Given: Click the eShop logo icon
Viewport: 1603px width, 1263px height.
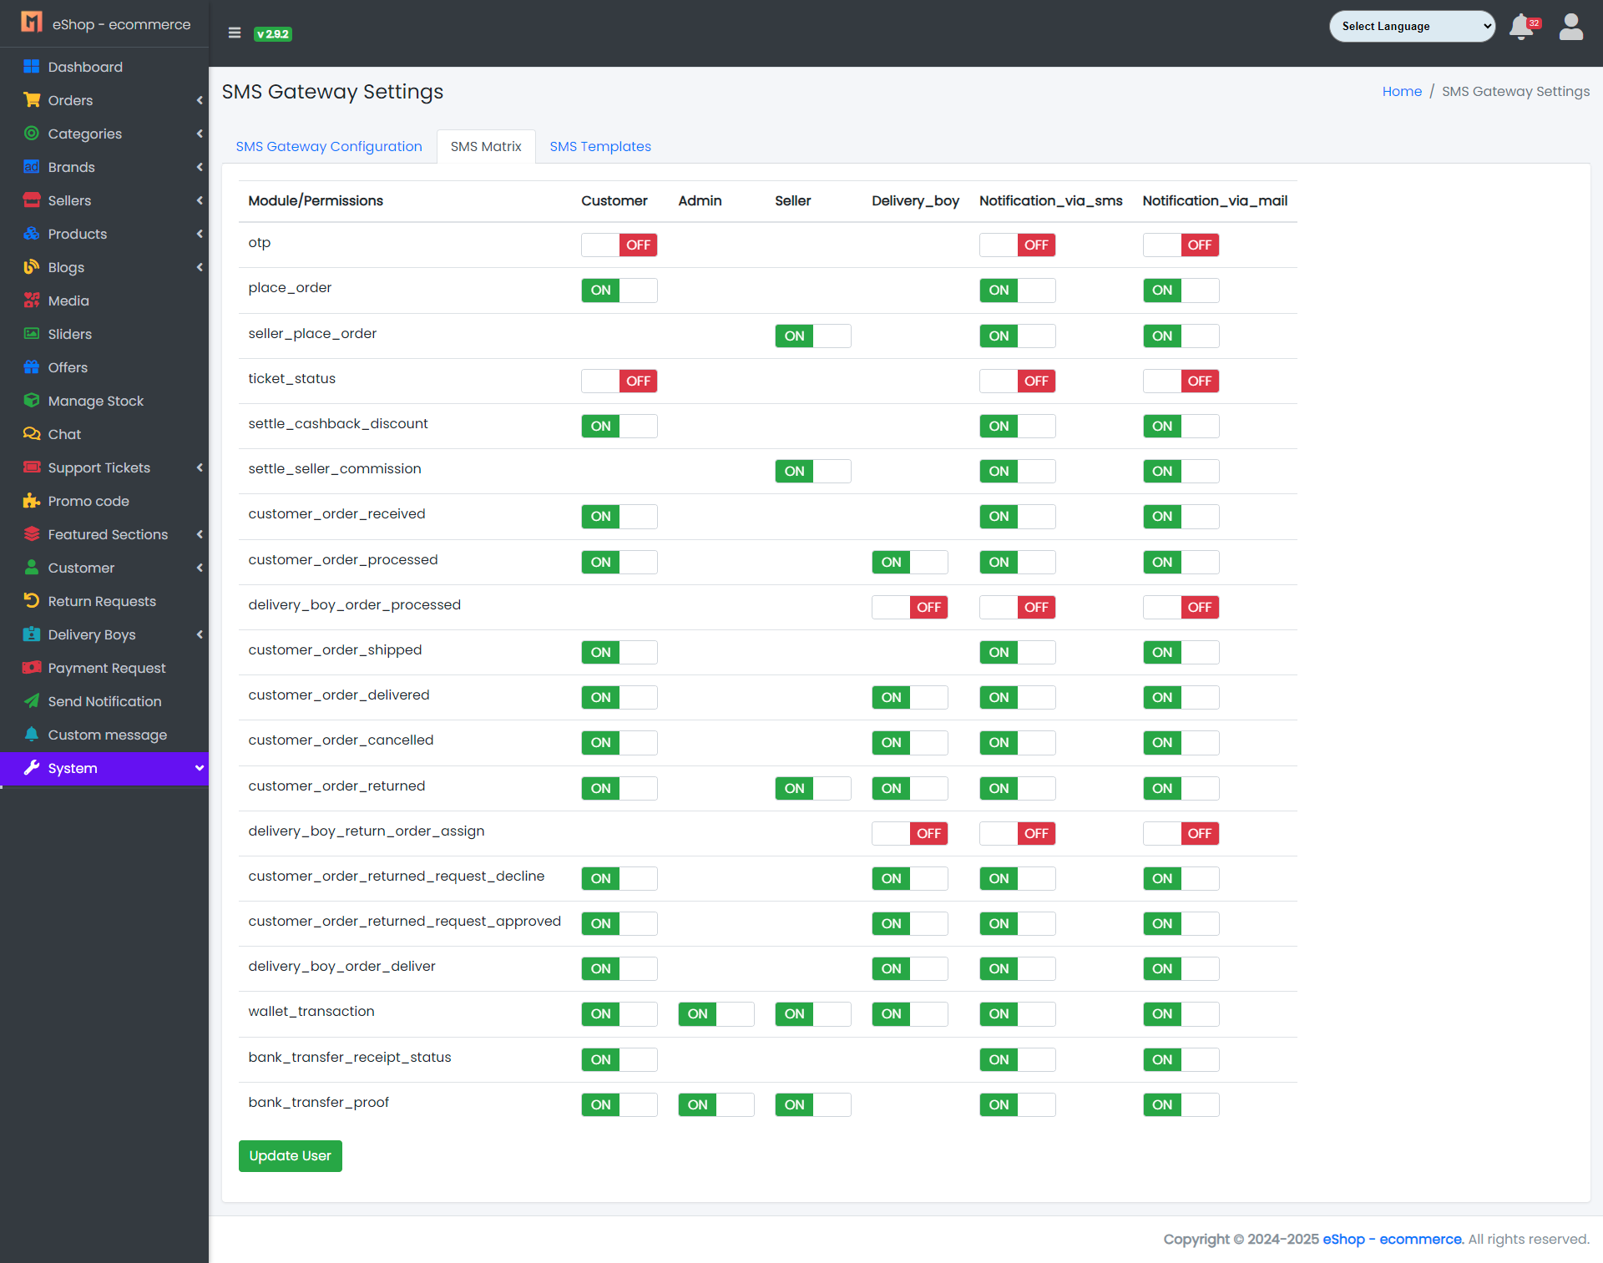Looking at the screenshot, I should pos(32,23).
